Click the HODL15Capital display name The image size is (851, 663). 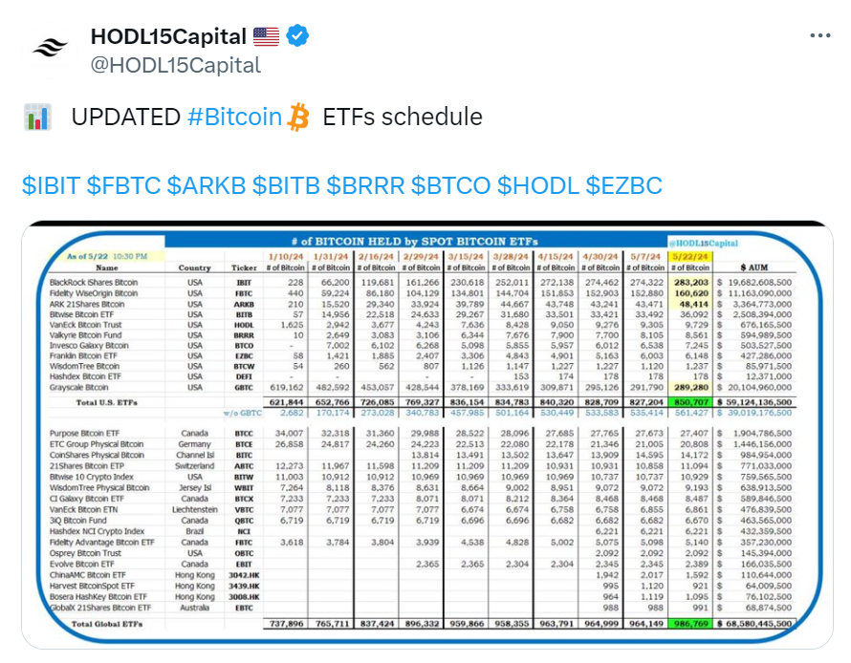click(x=168, y=37)
